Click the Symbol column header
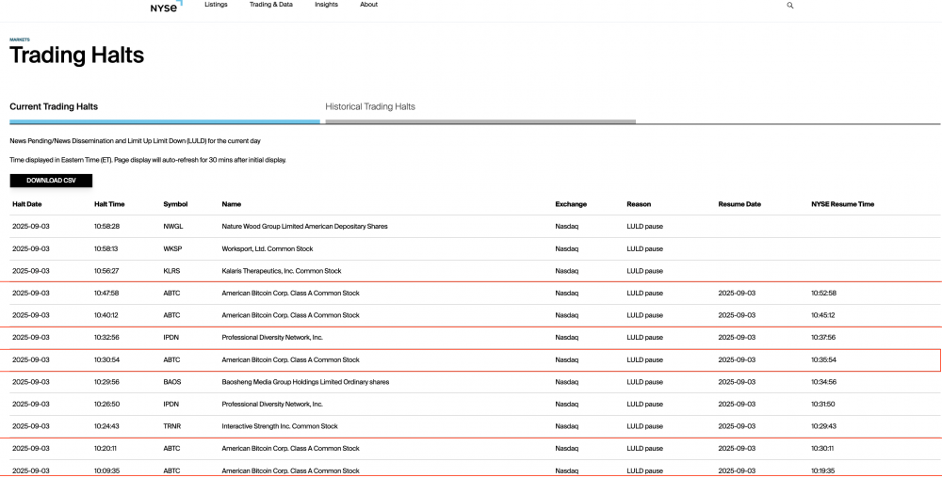This screenshot has height=478, width=942. tap(175, 204)
